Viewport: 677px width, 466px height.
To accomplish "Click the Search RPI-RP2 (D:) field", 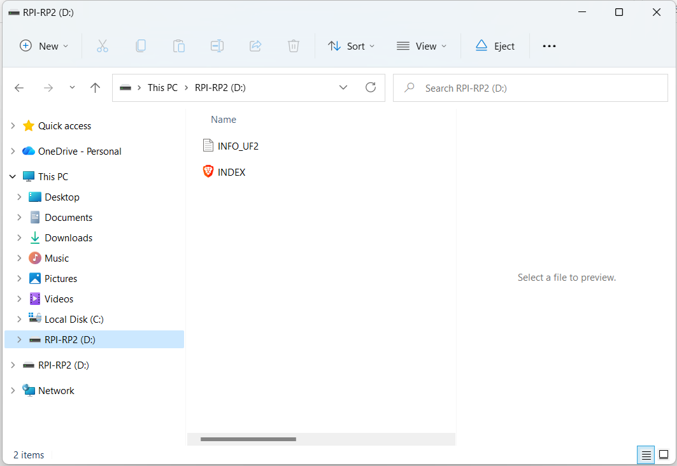I will click(x=531, y=88).
